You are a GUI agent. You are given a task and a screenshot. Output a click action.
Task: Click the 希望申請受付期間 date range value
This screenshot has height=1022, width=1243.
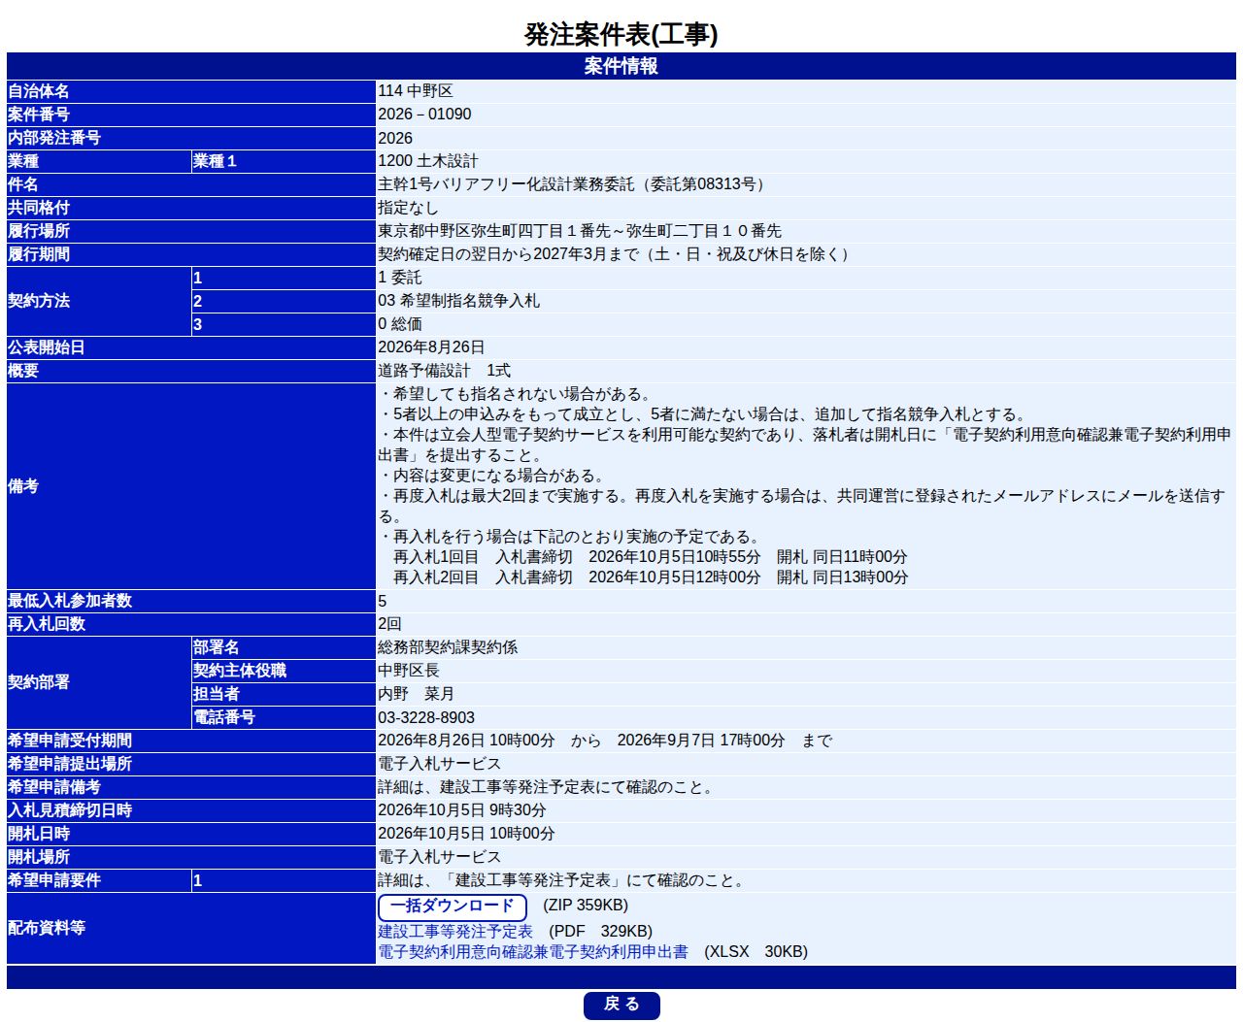click(x=605, y=740)
